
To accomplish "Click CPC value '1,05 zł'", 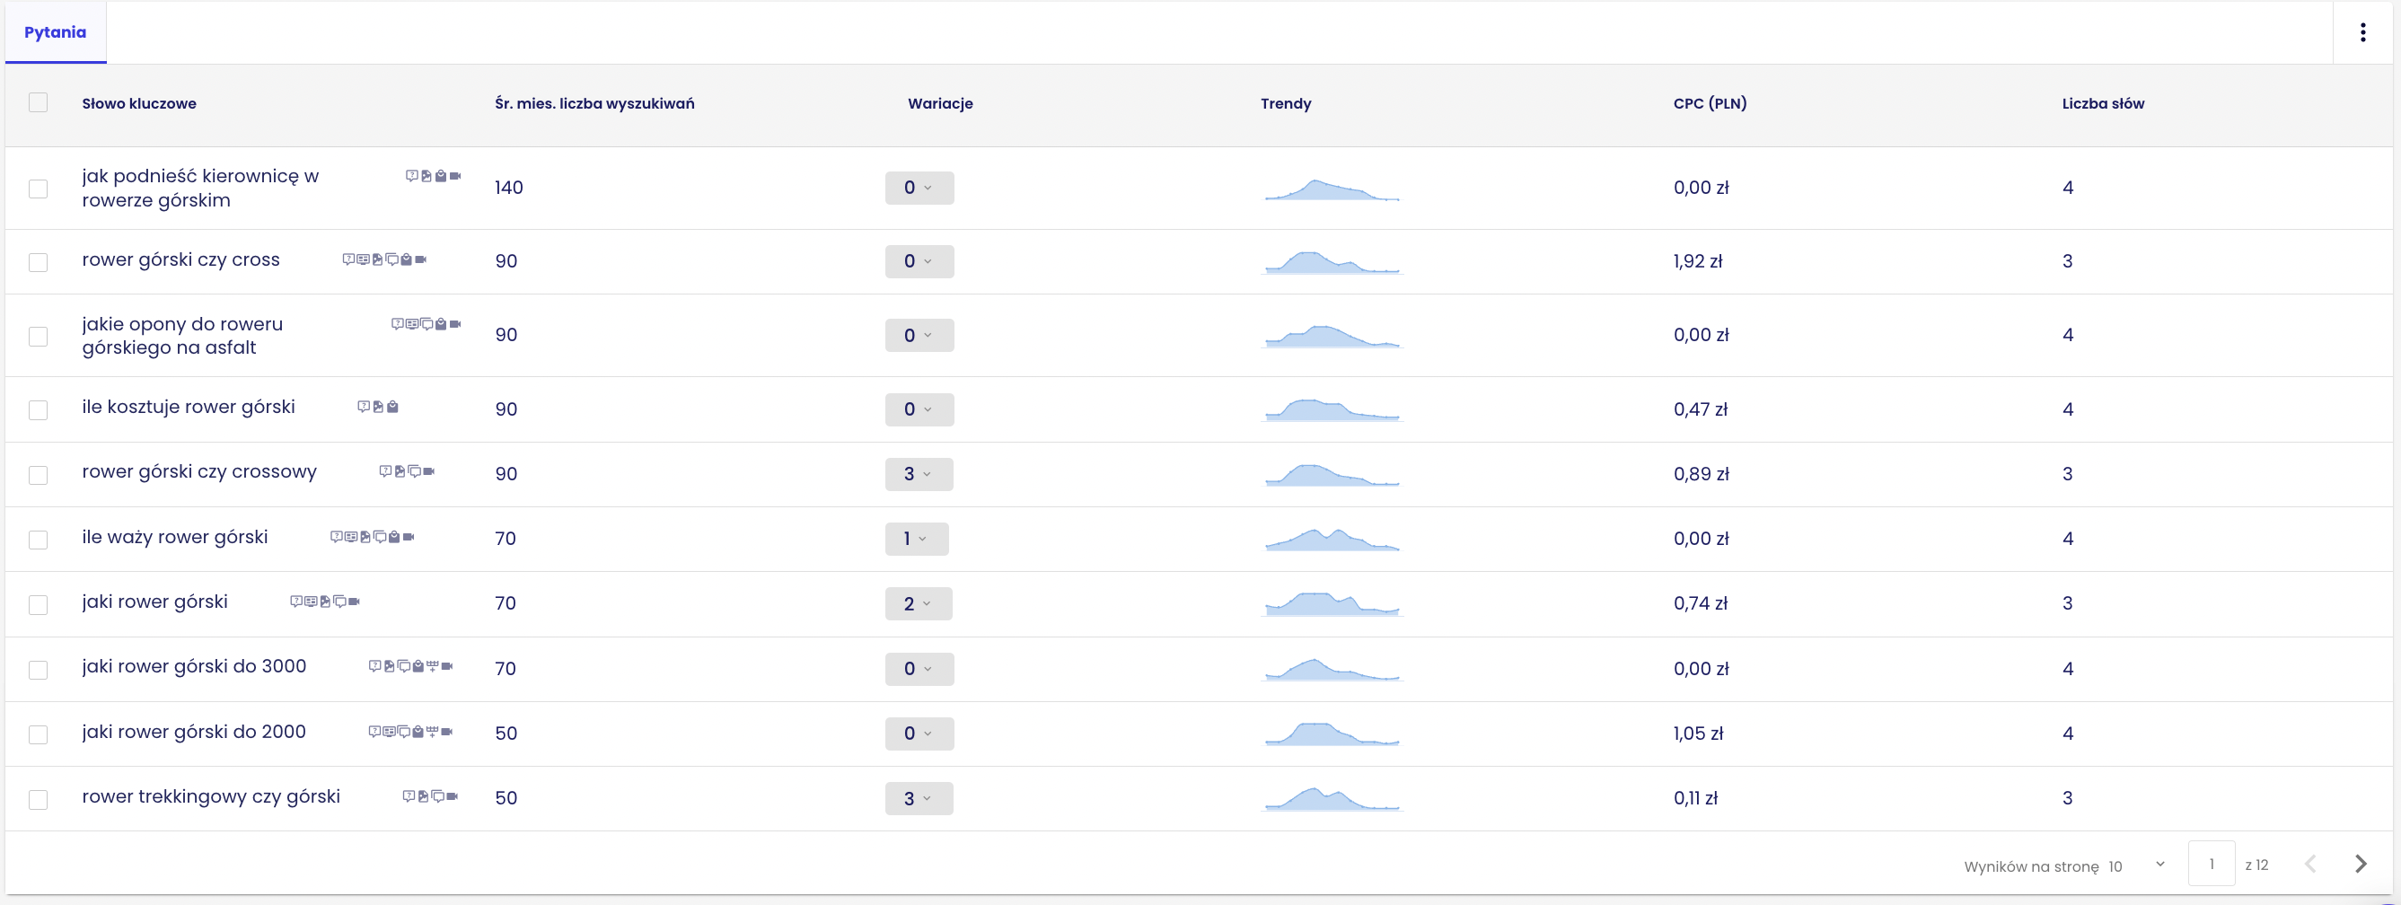I will point(1698,734).
